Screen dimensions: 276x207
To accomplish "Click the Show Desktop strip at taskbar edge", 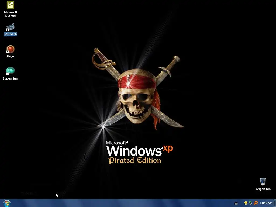I will [x=275, y=203].
